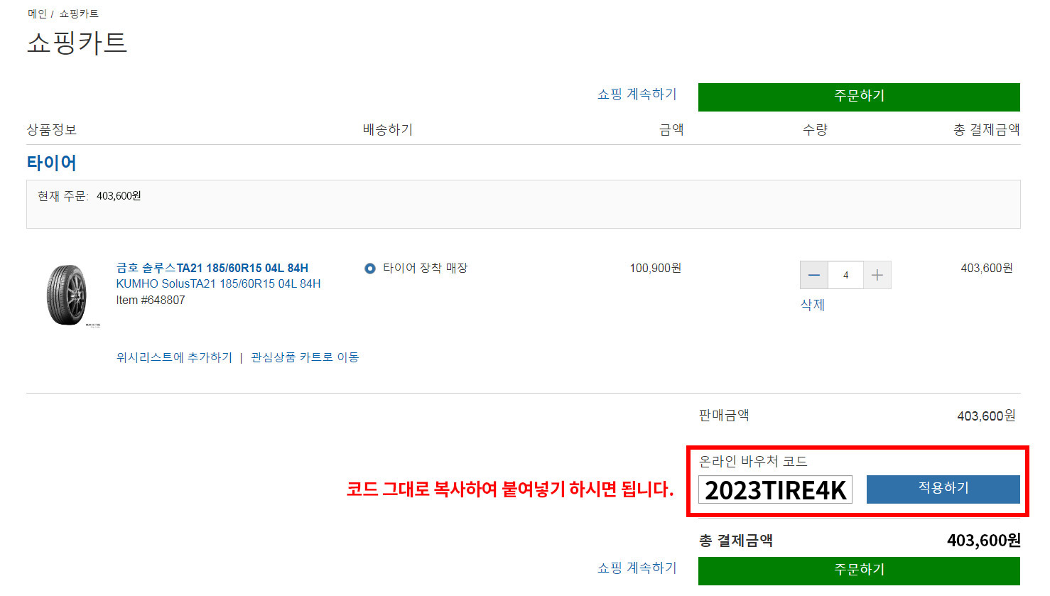Go to 메인 in breadcrumb

[37, 13]
